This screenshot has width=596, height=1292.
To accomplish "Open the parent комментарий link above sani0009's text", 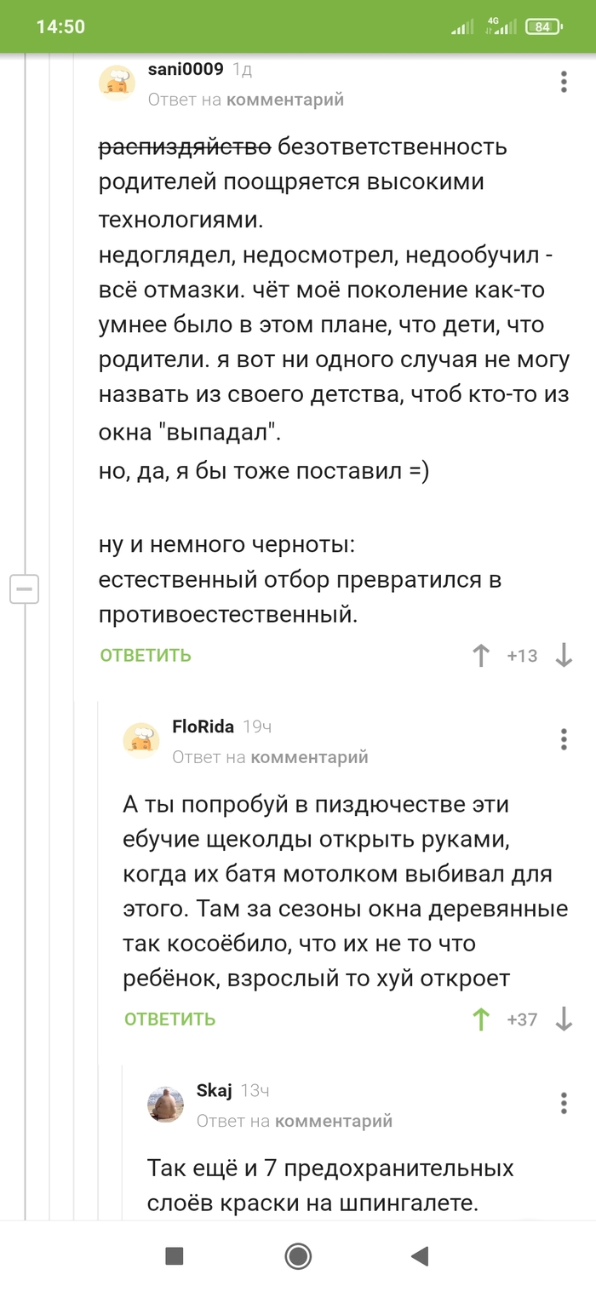I will pyautogui.click(x=285, y=99).
